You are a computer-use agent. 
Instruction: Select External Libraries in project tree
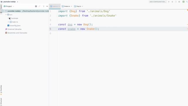click(14, 29)
